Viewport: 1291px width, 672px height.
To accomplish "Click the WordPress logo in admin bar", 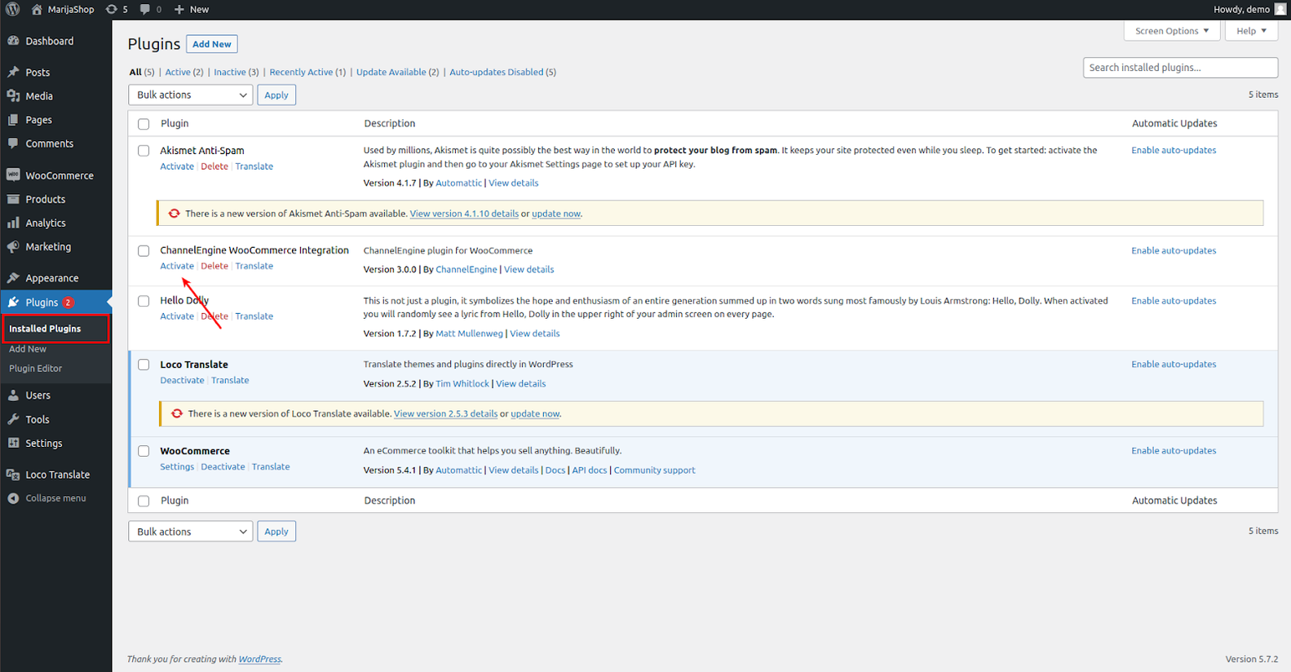I will [x=13, y=9].
